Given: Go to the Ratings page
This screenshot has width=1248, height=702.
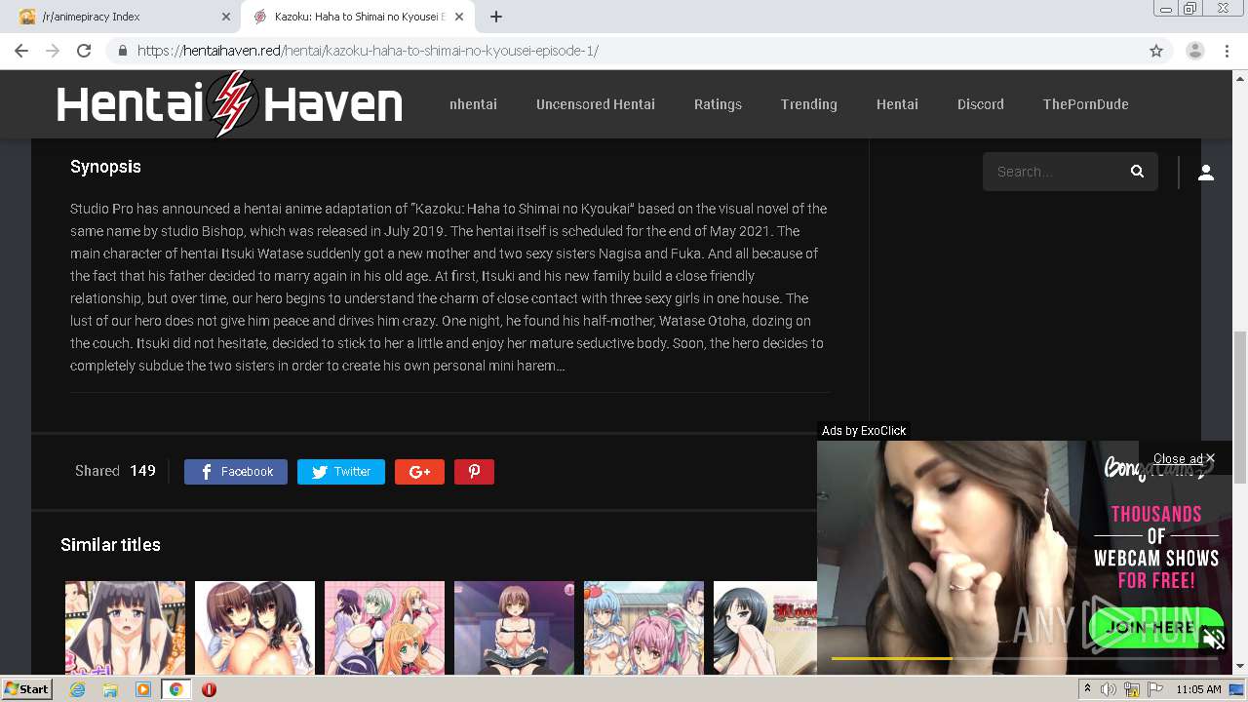Looking at the screenshot, I should (718, 104).
